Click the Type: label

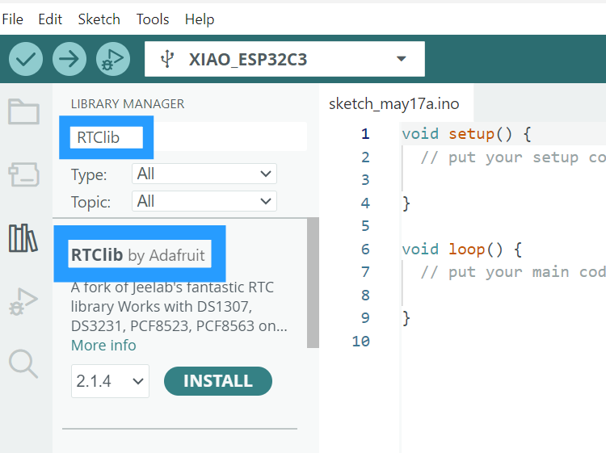point(89,175)
